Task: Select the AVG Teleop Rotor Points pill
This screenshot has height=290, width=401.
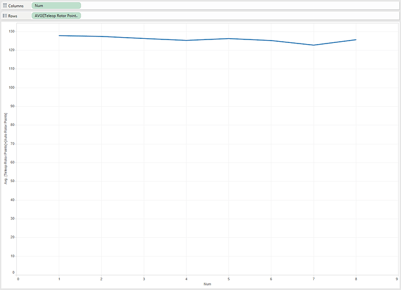Action: coord(56,16)
